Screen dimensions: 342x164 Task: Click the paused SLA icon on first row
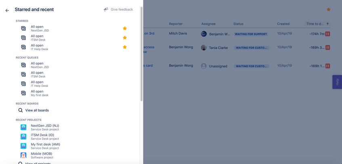327,34
